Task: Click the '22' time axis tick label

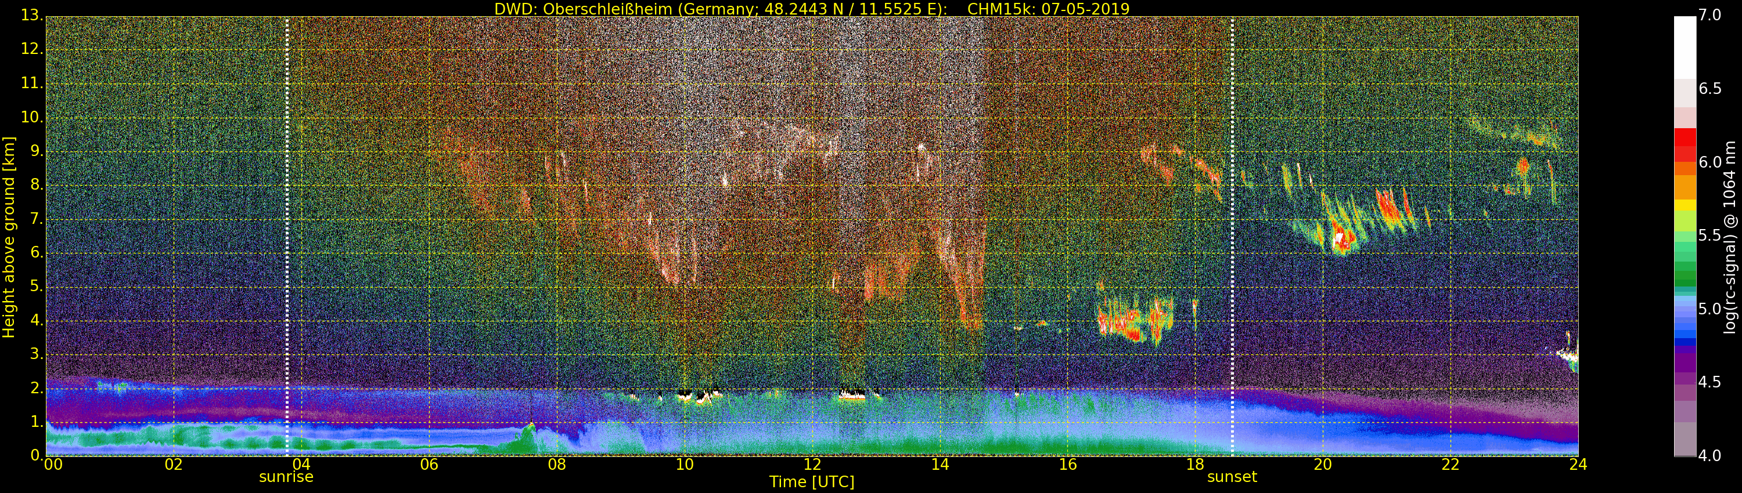Action: [1451, 465]
